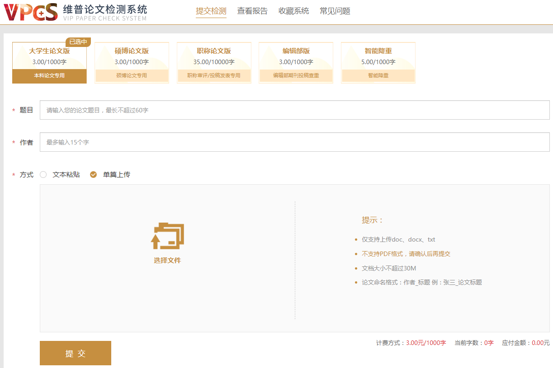This screenshot has width=553, height=368.
Task: Click the VPCS logo icon
Action: 31,12
